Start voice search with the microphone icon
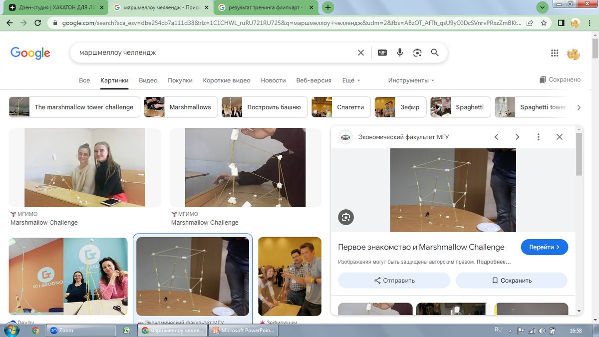The height and width of the screenshot is (337, 599). (400, 52)
